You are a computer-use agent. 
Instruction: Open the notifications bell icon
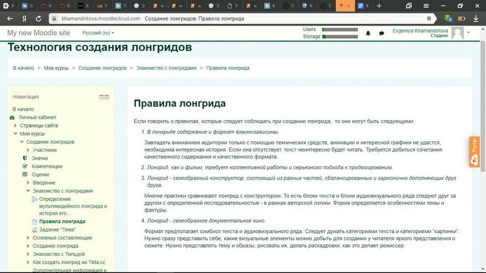click(x=368, y=33)
